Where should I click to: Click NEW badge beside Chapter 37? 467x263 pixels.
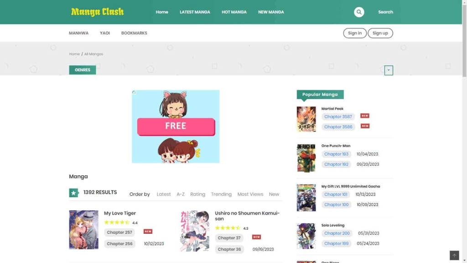click(x=256, y=237)
